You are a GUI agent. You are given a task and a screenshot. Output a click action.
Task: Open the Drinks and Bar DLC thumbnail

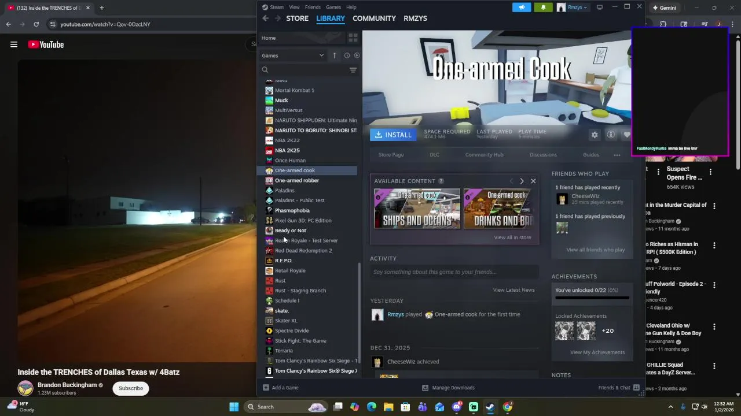tap(498, 209)
